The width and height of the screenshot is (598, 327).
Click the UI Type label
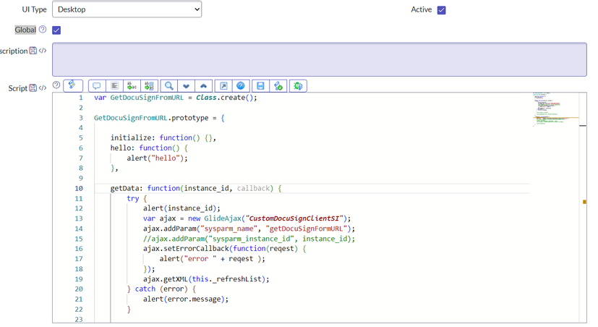click(x=34, y=9)
